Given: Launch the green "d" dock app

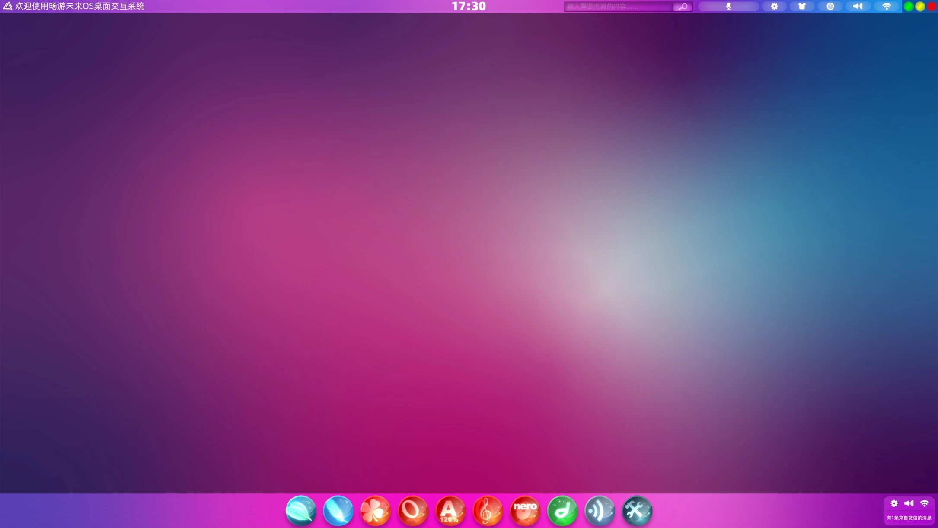Looking at the screenshot, I should pos(562,511).
